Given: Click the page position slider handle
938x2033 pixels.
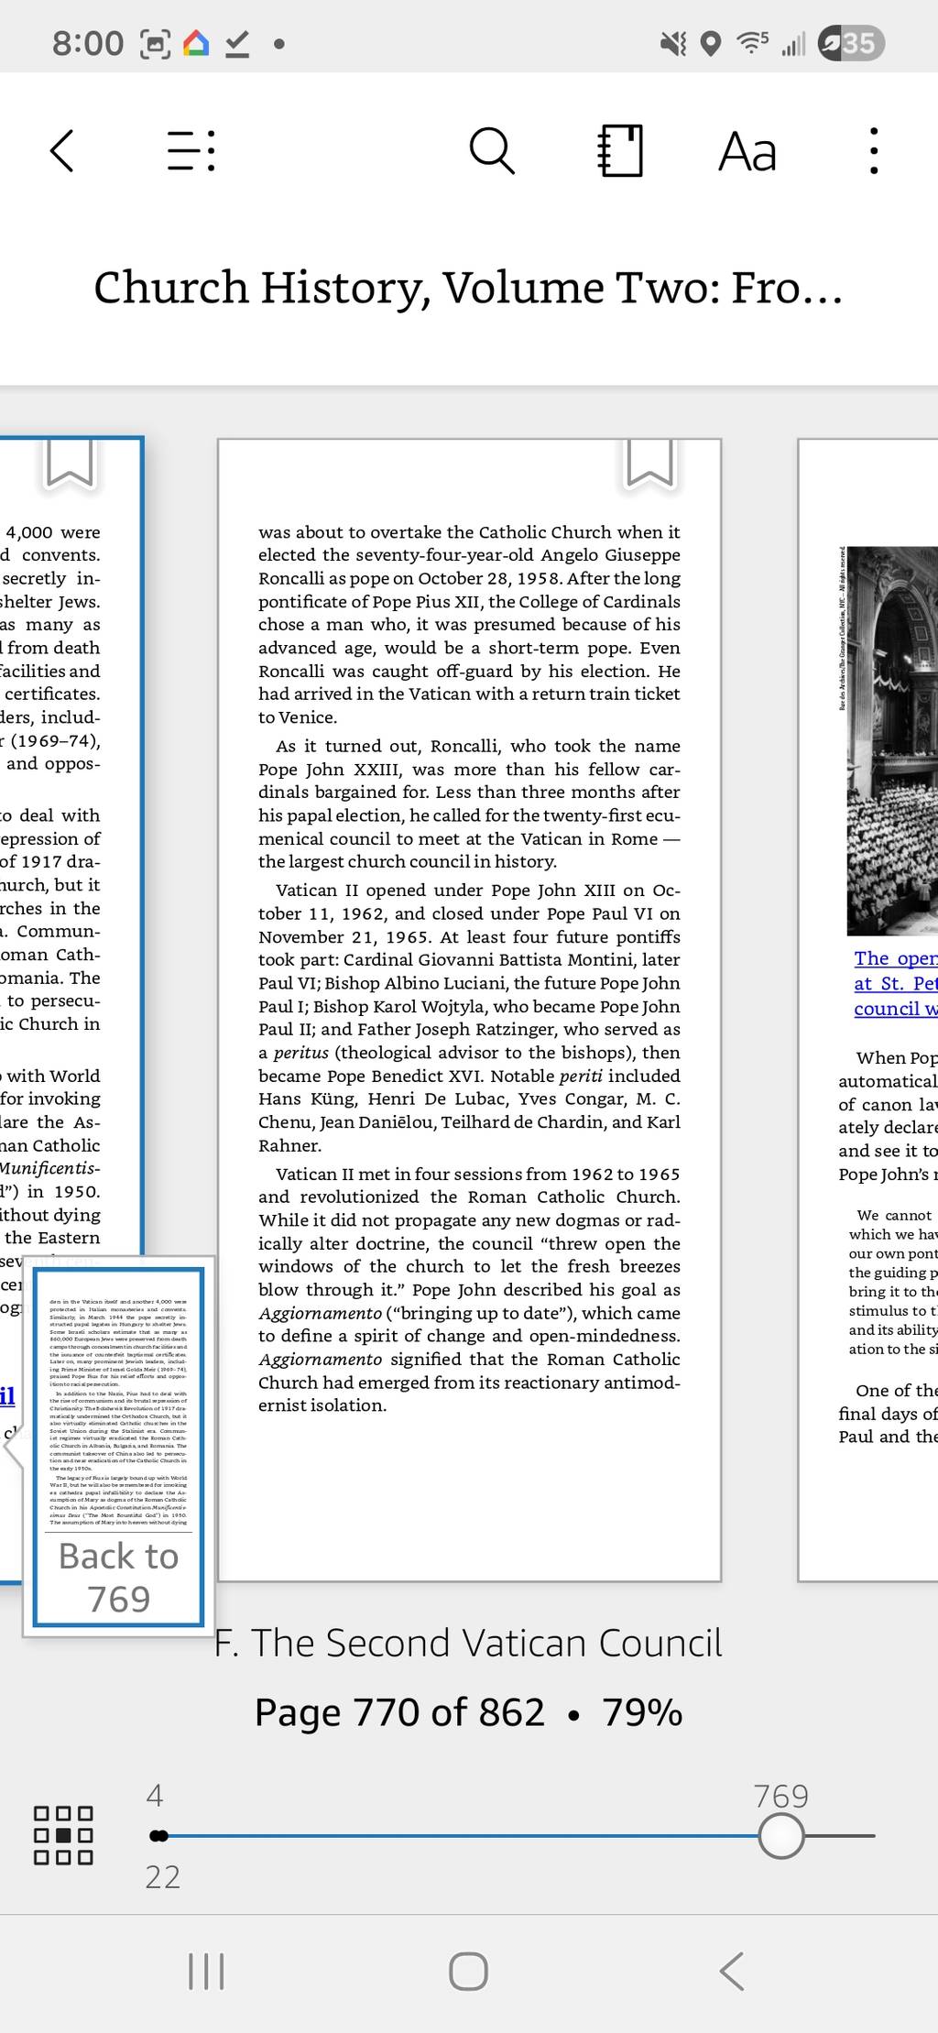Looking at the screenshot, I should point(781,1835).
